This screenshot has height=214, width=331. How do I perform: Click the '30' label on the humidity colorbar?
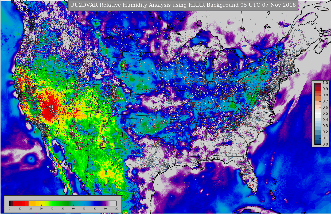(41, 209)
